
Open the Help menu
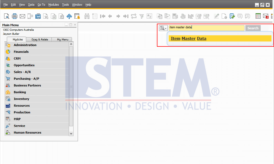click(x=88, y=5)
